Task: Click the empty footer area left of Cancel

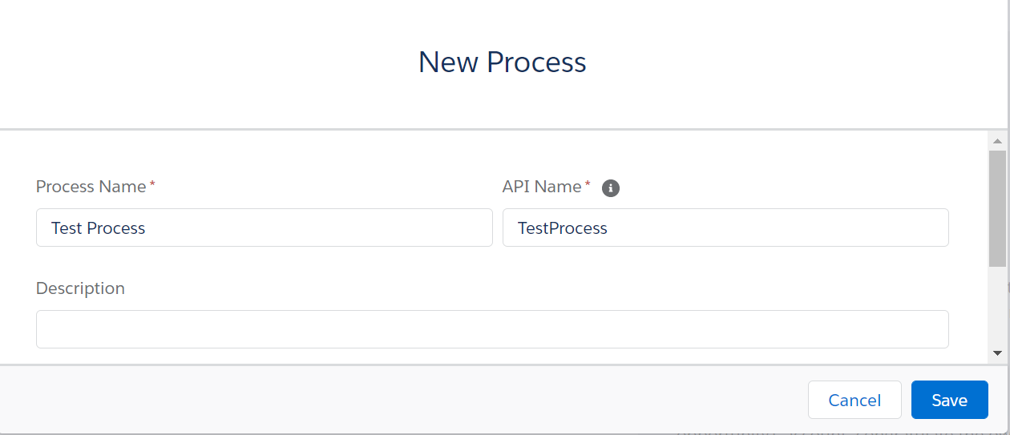Action: tap(401, 400)
